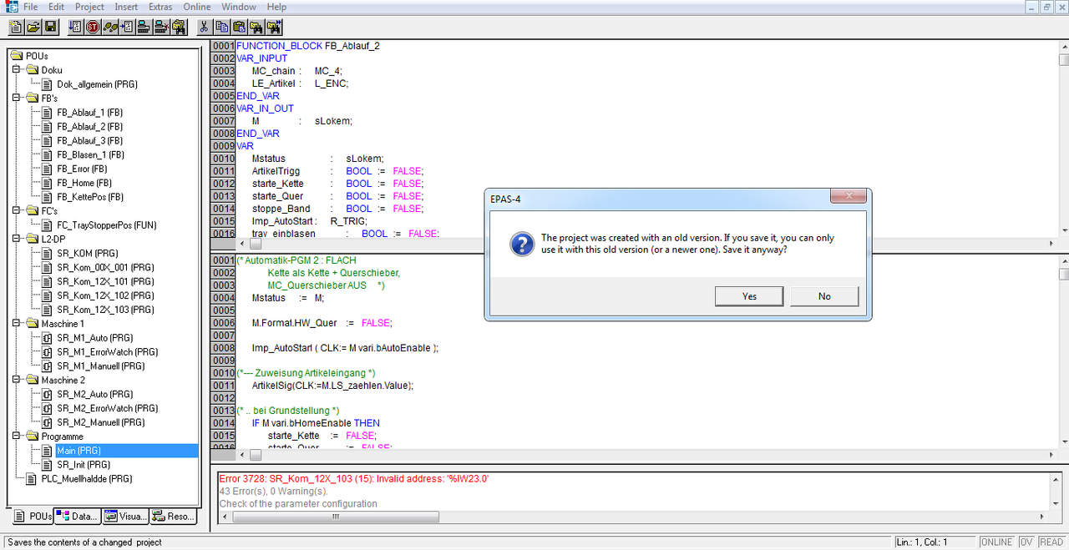Collapse the L2-DP folder node

pyautogui.click(x=17, y=239)
